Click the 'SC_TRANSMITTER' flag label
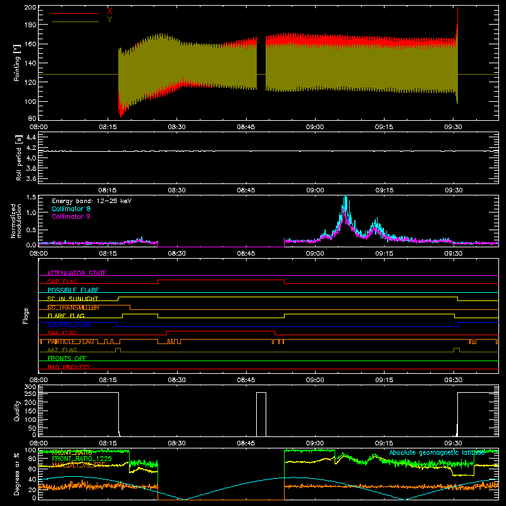The image size is (506, 506). click(x=73, y=307)
